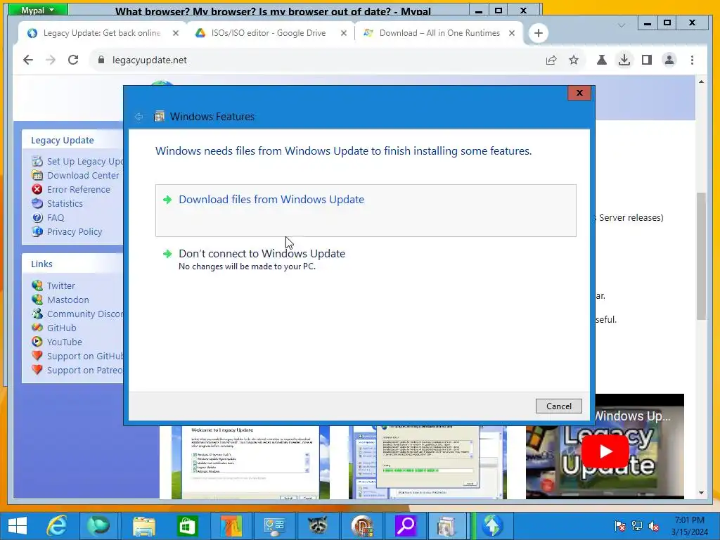
Task: Show browser downloads
Action: (x=624, y=60)
